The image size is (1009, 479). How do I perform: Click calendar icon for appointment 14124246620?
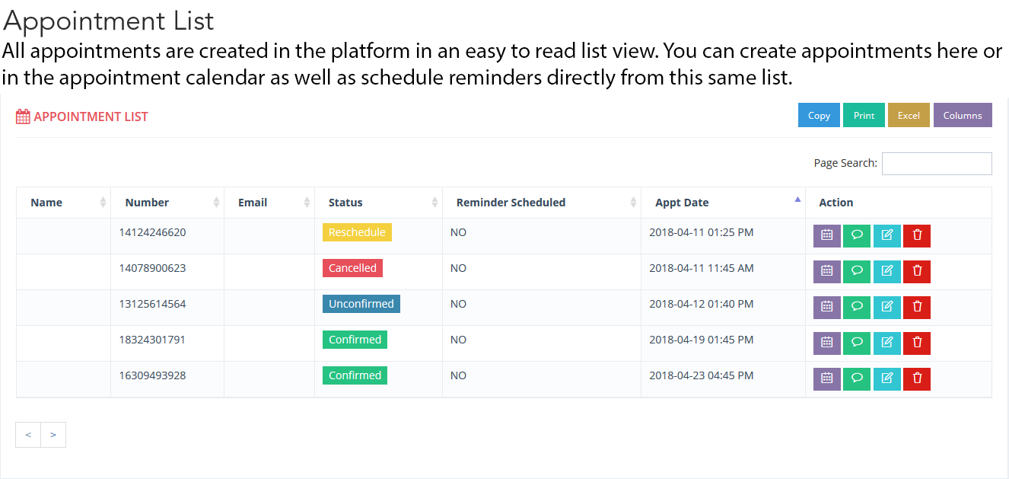[x=826, y=236]
